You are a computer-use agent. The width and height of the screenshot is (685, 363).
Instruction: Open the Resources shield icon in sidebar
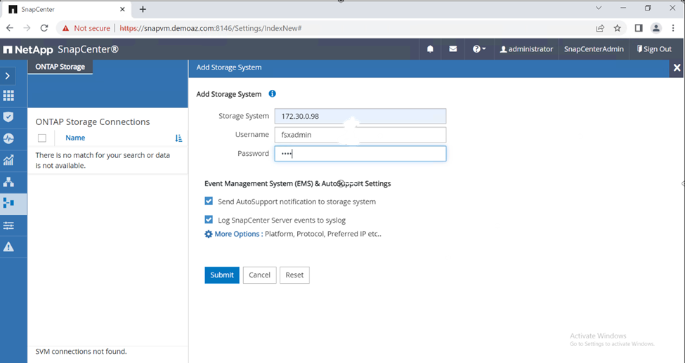pyautogui.click(x=8, y=117)
